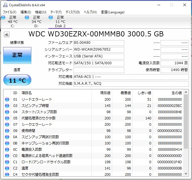
Task: Click status orb for attribute 0A スピンアップ再試行回数
Action: point(7,137)
